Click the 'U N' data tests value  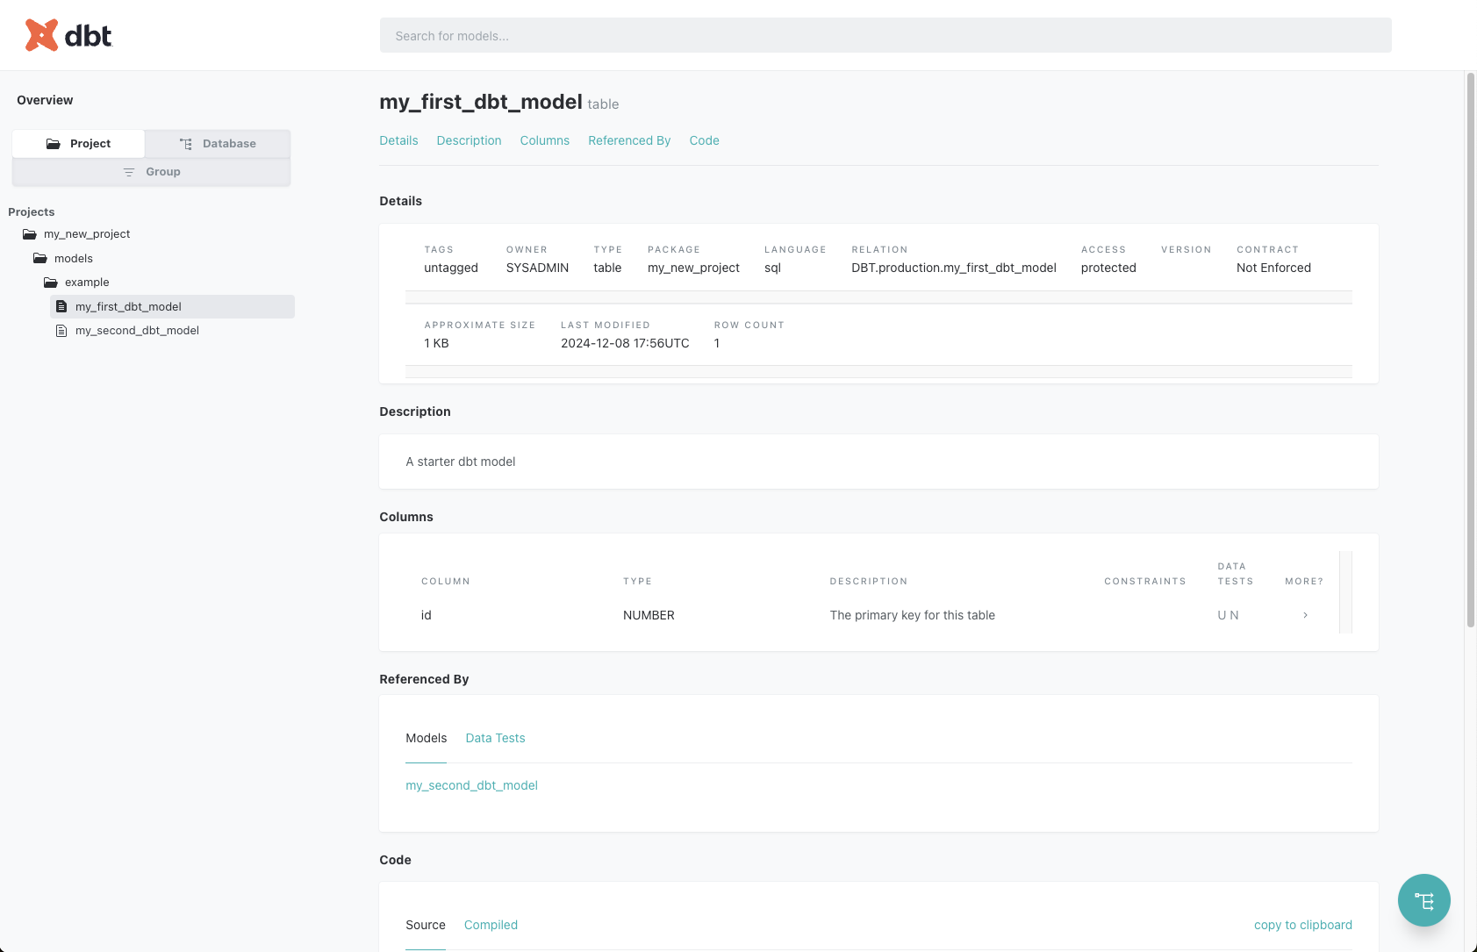click(x=1228, y=615)
